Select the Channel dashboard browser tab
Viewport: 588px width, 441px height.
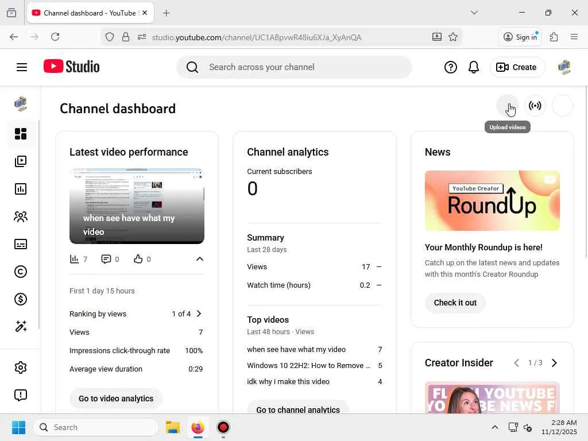[90, 13]
